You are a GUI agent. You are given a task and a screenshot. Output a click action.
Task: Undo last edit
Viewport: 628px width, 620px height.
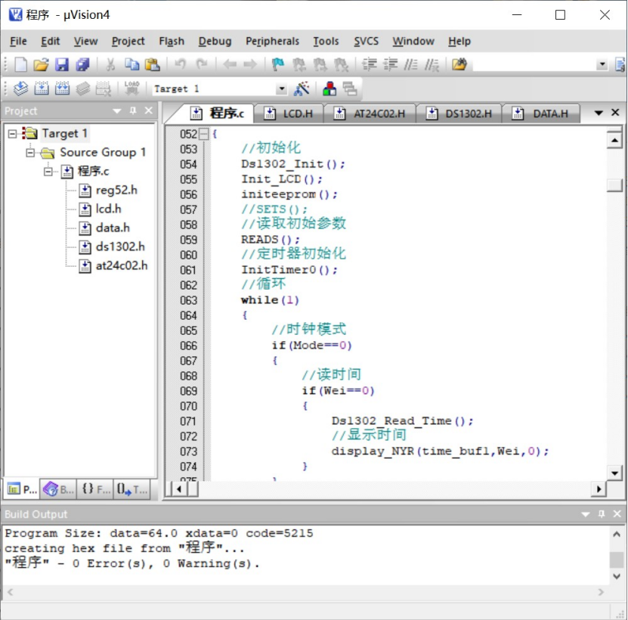point(180,64)
